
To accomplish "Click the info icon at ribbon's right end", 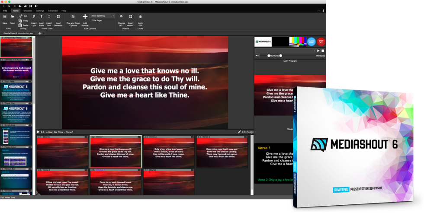I will 324,11.
